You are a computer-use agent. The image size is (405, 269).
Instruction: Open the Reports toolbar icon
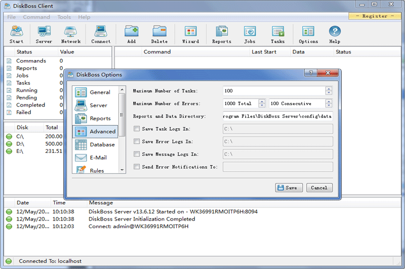pos(221,34)
